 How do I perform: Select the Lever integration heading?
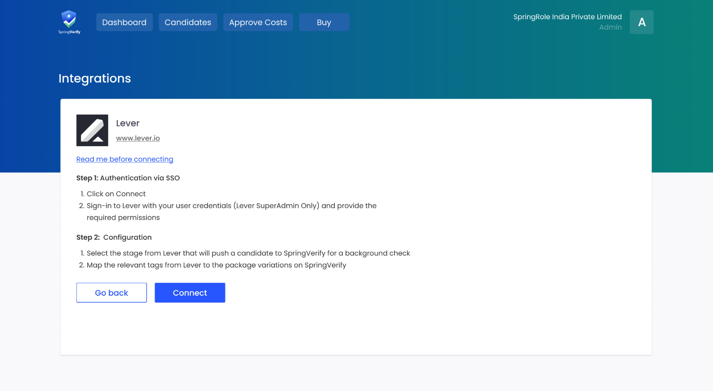[x=127, y=123]
